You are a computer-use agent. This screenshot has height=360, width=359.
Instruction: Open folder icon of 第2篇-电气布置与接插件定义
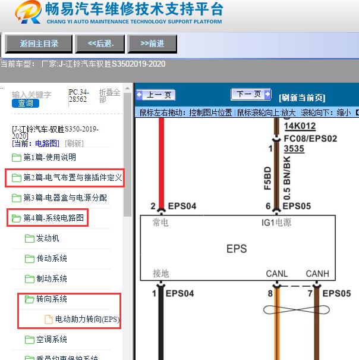tap(17, 178)
